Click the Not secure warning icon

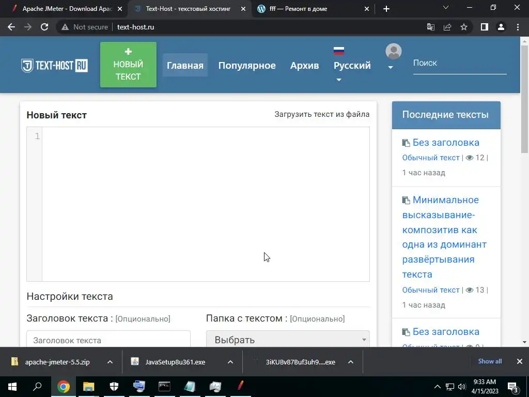pyautogui.click(x=65, y=27)
